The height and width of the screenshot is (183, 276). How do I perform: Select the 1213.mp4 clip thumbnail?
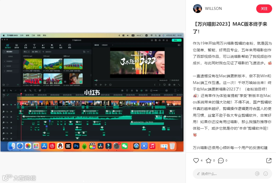(52, 64)
